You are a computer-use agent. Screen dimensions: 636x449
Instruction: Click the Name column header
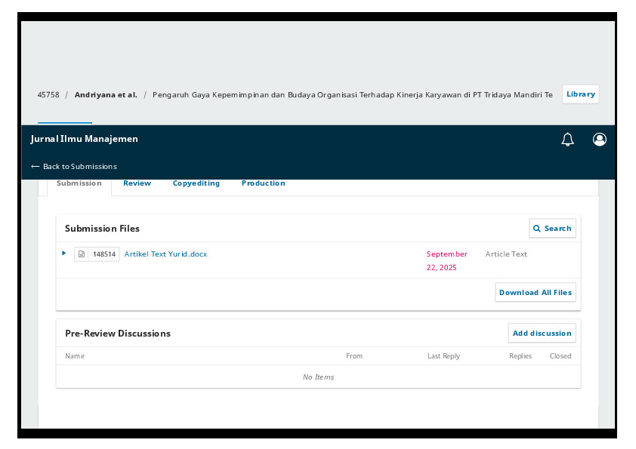coord(75,355)
